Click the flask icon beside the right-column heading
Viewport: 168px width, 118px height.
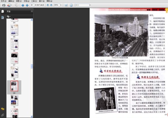pyautogui.click(x=138, y=77)
